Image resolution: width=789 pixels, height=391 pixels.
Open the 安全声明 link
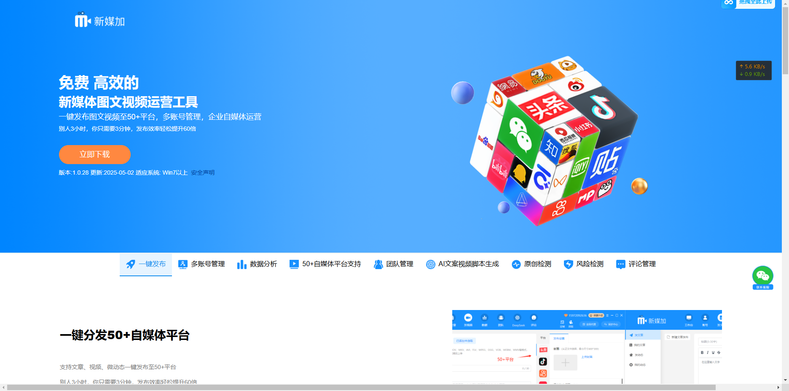click(x=203, y=173)
